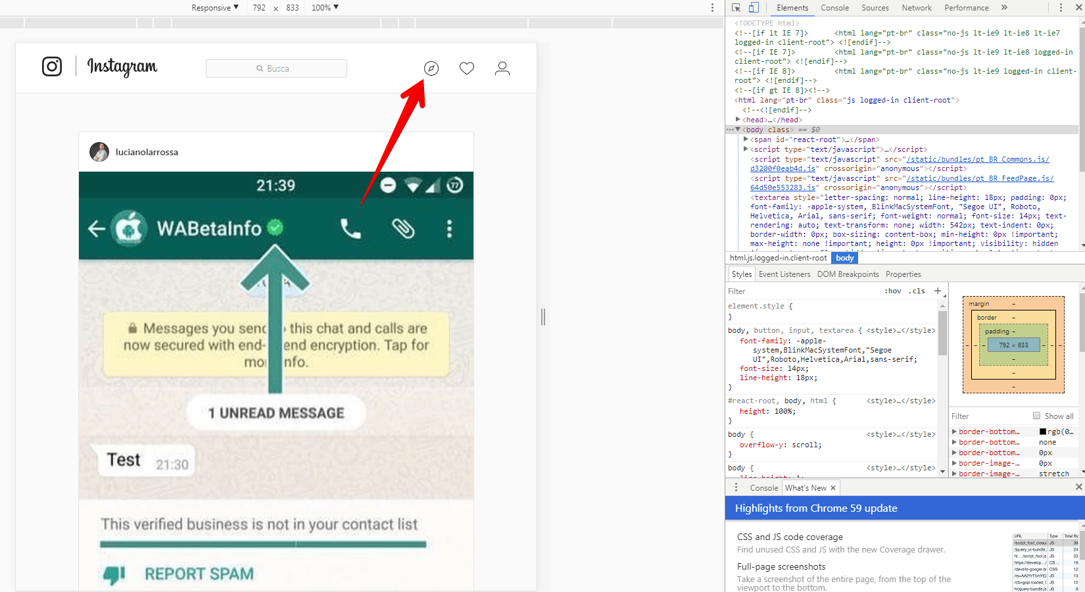This screenshot has height=592, width=1085.
Task: Click overflow-y: scroll style declaration
Action: (x=781, y=445)
